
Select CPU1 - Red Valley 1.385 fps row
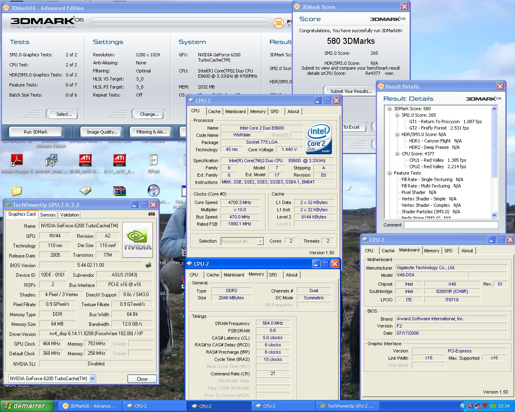pyautogui.click(x=437, y=160)
